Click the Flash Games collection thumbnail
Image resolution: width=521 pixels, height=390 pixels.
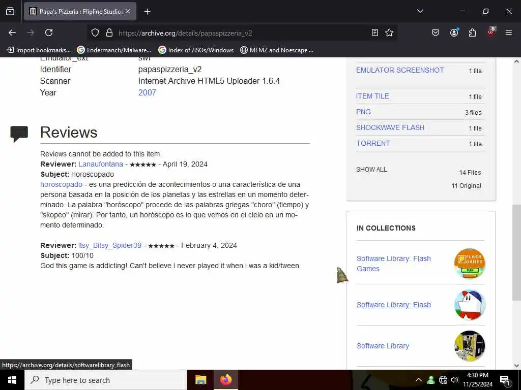(x=470, y=264)
